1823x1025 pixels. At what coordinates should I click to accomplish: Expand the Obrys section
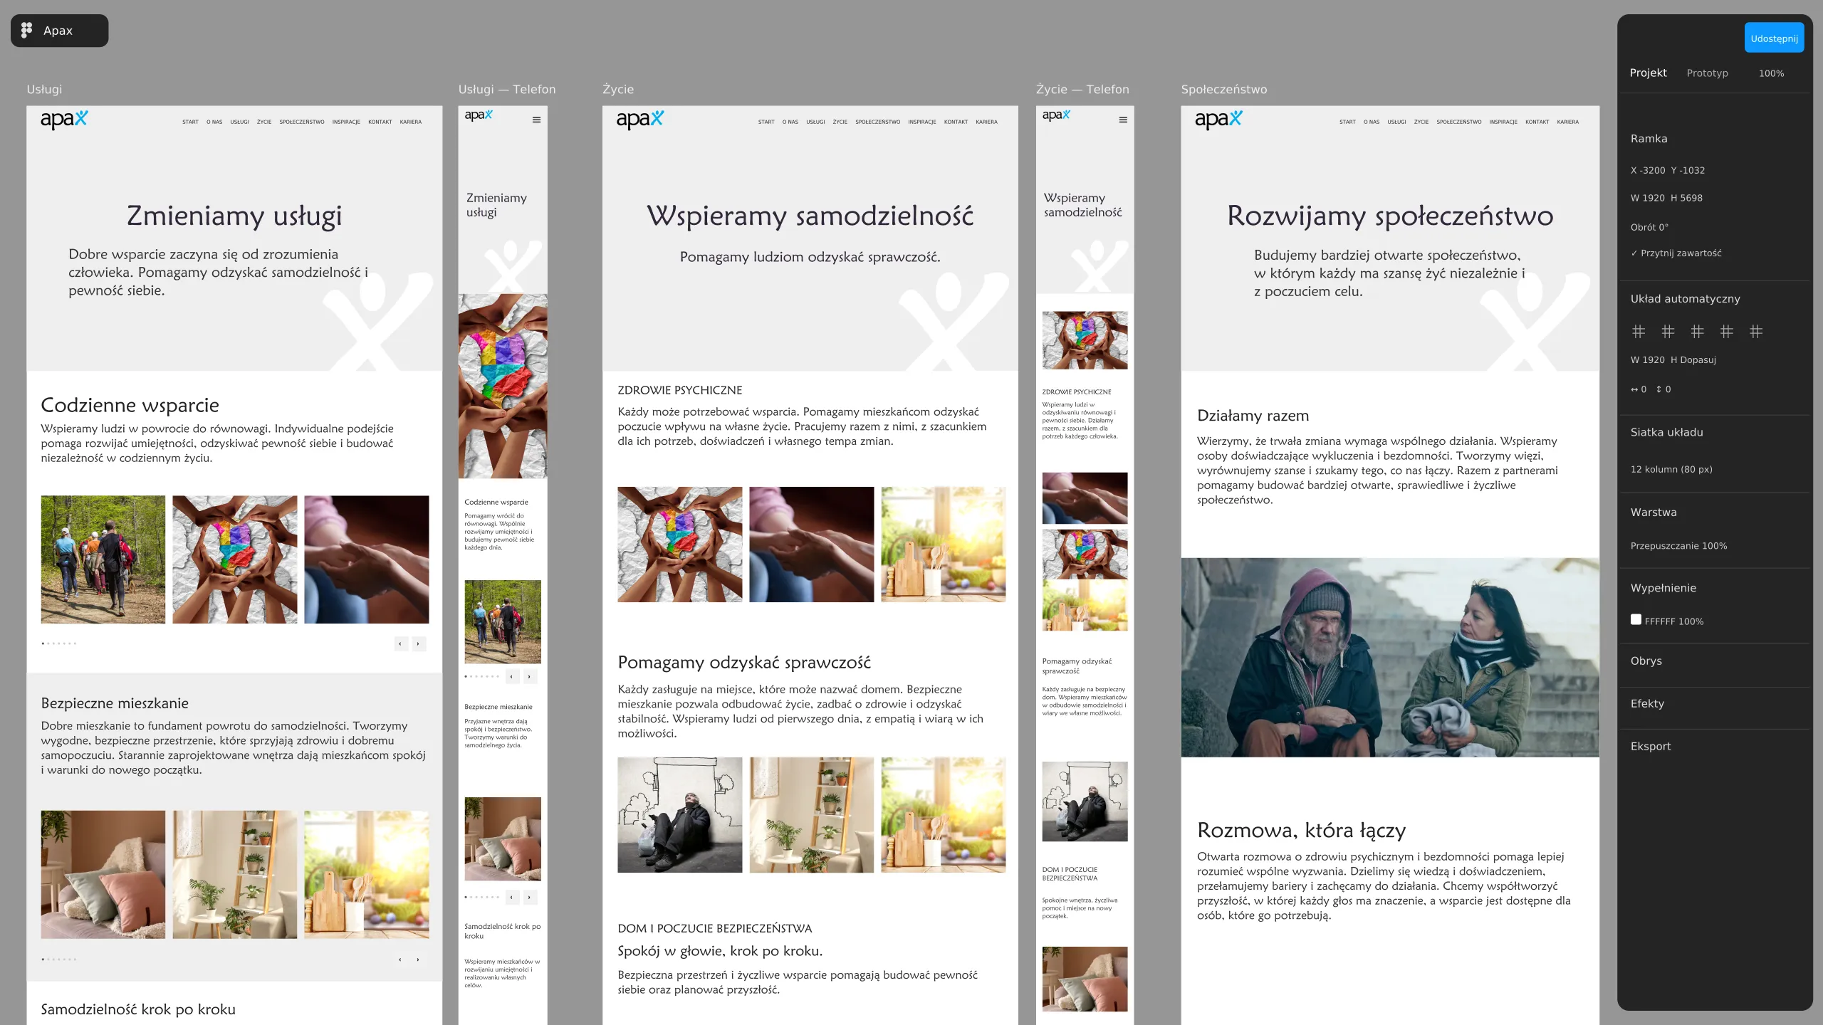click(1646, 661)
